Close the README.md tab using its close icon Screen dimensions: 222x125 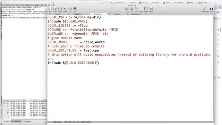coord(69,14)
